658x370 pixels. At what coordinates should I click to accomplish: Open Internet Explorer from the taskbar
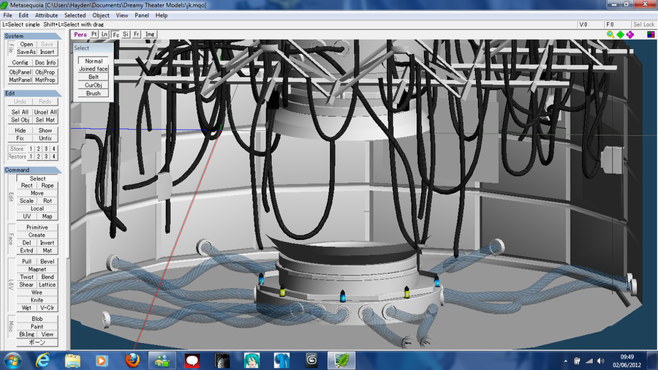pyautogui.click(x=42, y=360)
